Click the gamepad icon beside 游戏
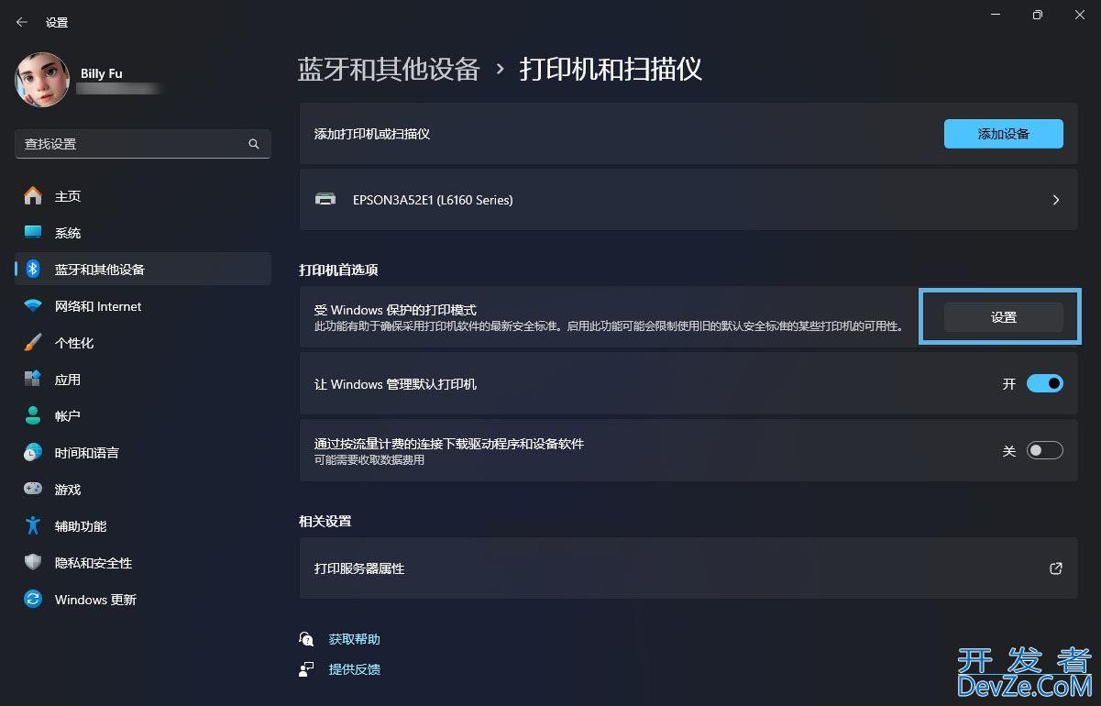 coord(33,490)
